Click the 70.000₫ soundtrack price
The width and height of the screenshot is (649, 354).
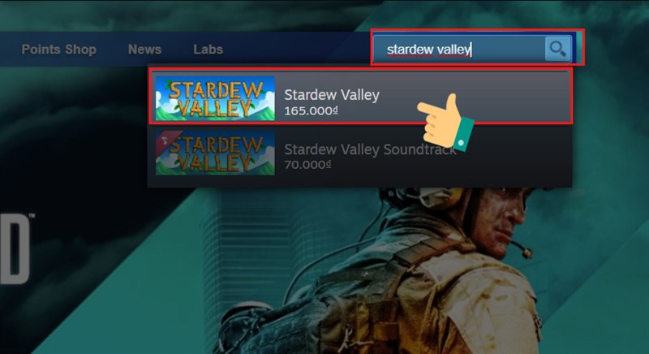point(307,165)
